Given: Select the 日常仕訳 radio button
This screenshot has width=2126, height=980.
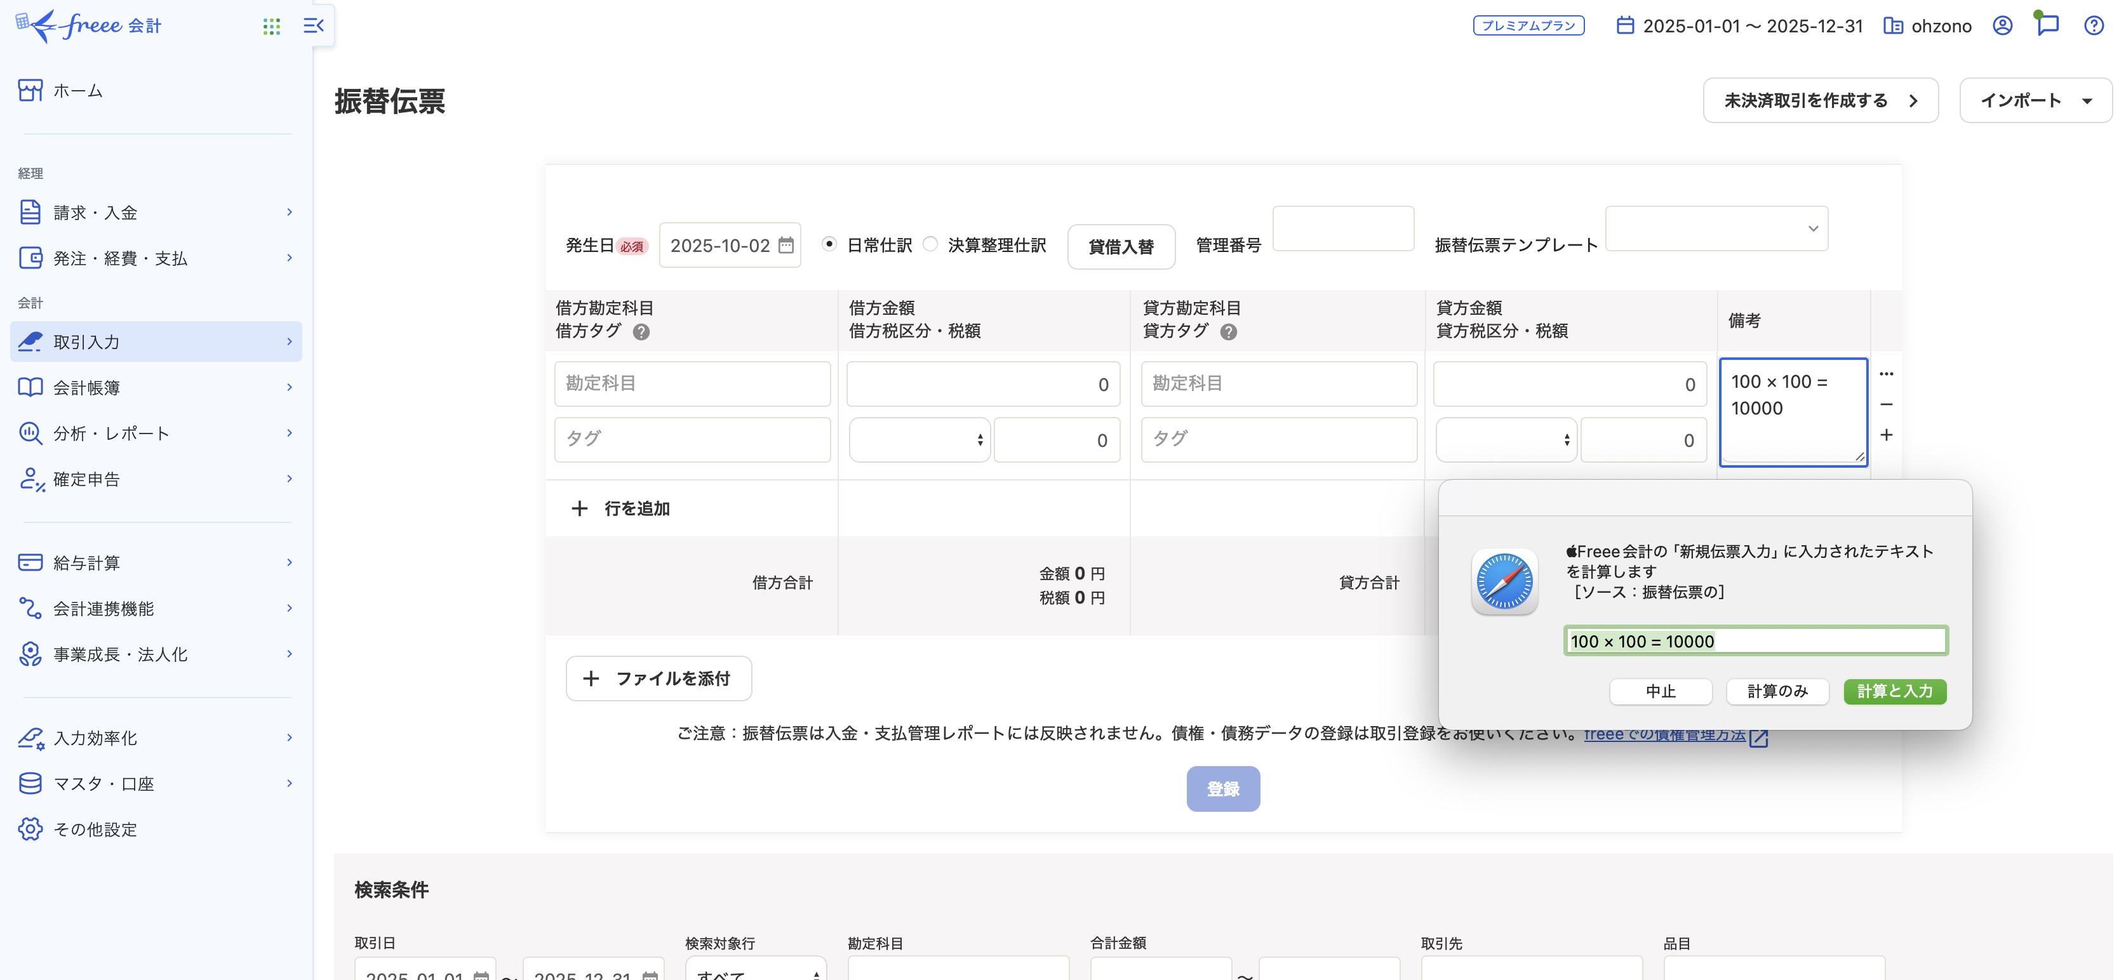Looking at the screenshot, I should click(x=829, y=243).
